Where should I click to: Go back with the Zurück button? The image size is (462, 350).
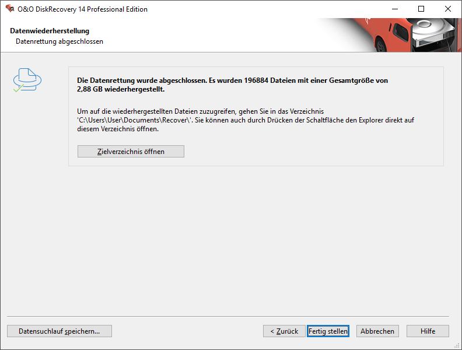[x=284, y=331]
